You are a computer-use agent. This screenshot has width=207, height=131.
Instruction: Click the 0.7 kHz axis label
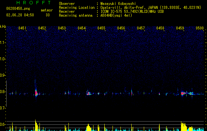3,108
